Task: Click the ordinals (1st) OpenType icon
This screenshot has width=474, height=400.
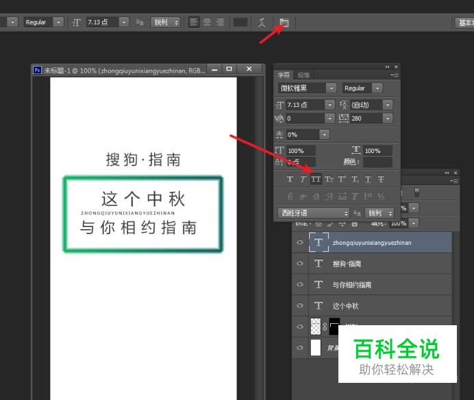Action: 368,196
